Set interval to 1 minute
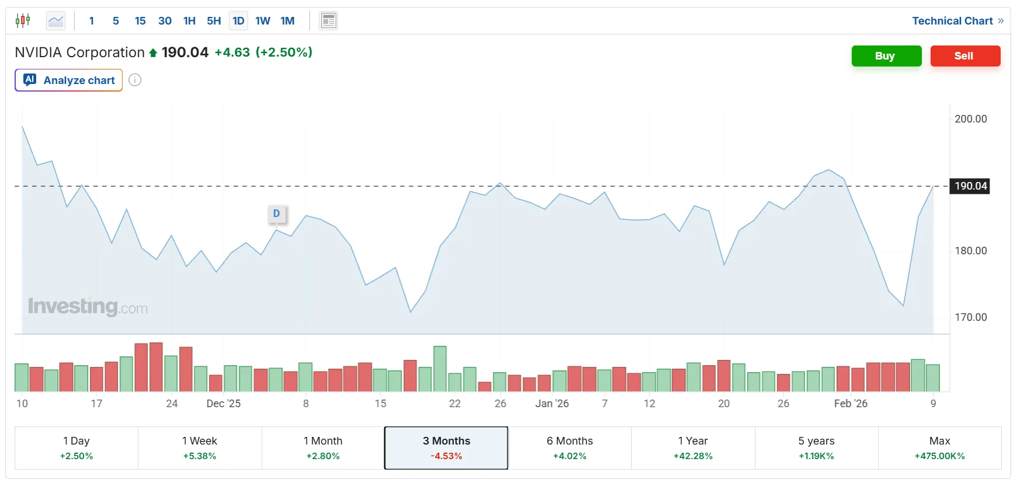The width and height of the screenshot is (1017, 483). pos(92,21)
